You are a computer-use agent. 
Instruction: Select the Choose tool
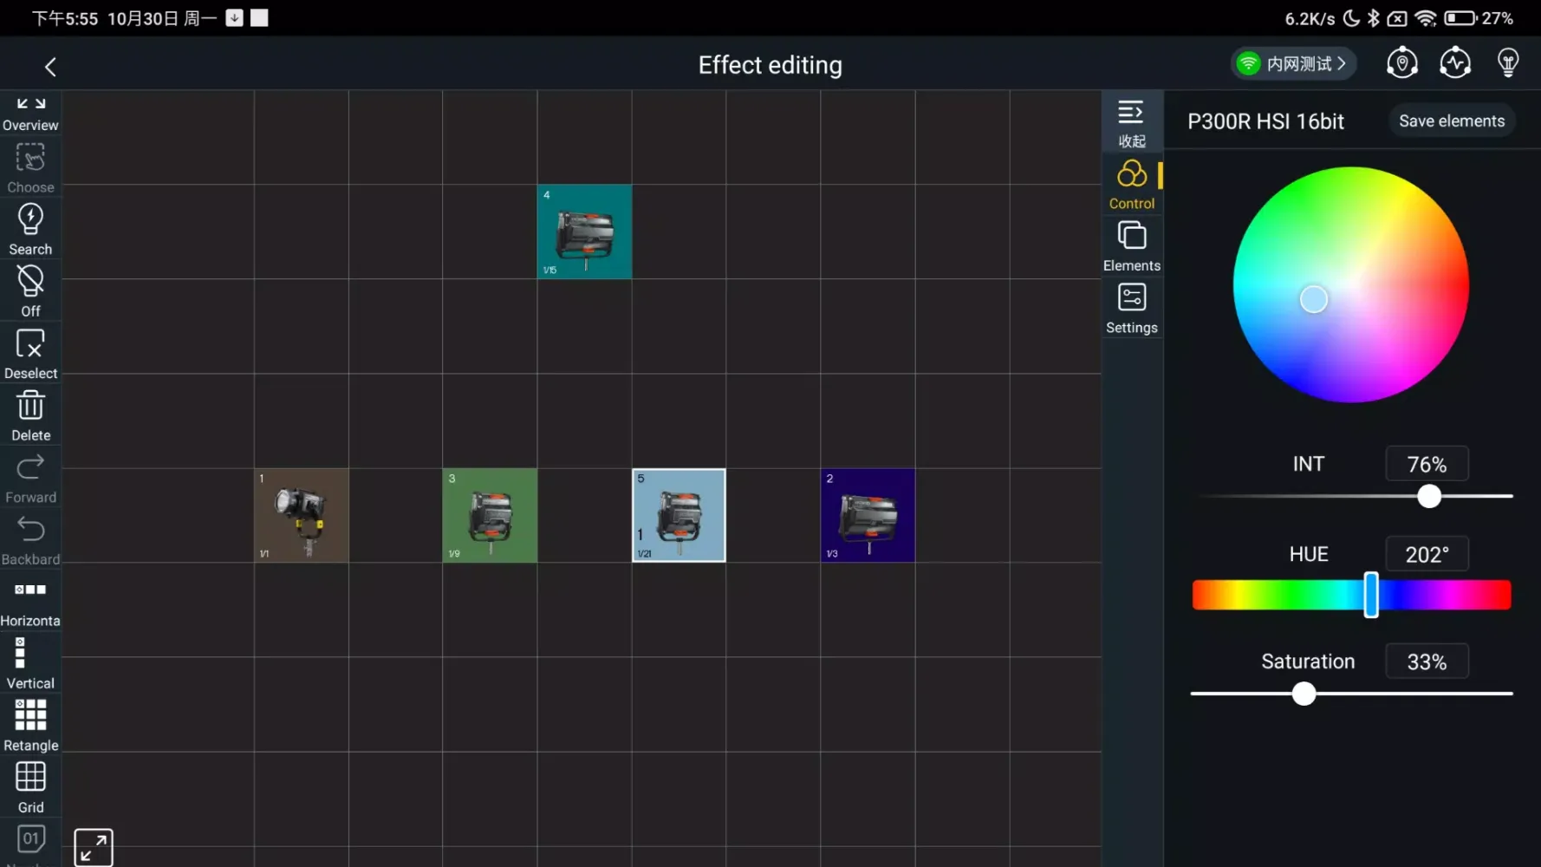30,168
